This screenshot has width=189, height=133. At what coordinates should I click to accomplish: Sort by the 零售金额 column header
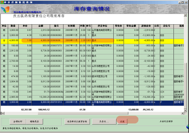coord(131,26)
